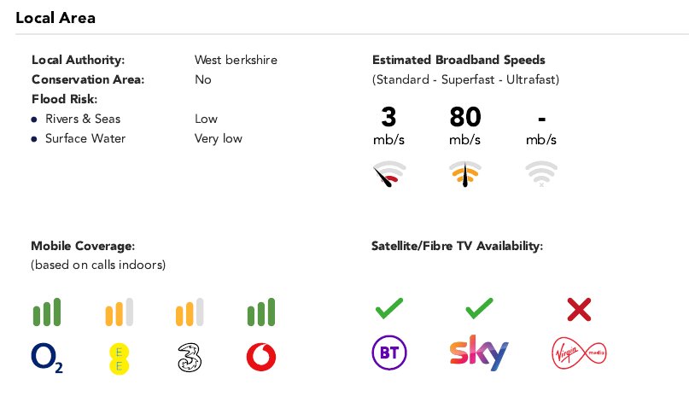The image size is (689, 408).
Task: Click the West berkshire local authority text
Action: (236, 60)
